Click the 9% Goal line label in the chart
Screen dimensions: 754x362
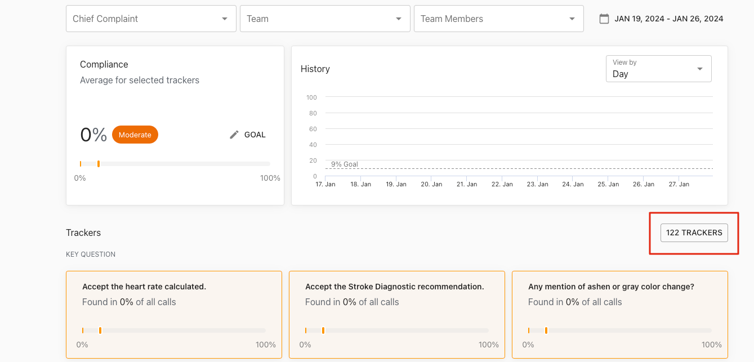point(344,164)
